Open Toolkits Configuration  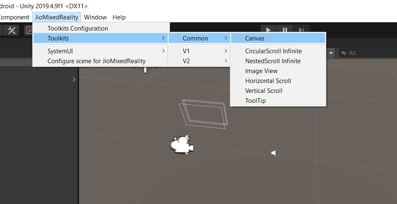tap(78, 28)
